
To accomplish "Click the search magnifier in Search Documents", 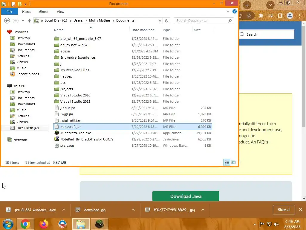I will coord(230,21).
